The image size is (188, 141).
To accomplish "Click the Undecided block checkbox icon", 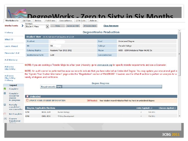I will (27, 96).
